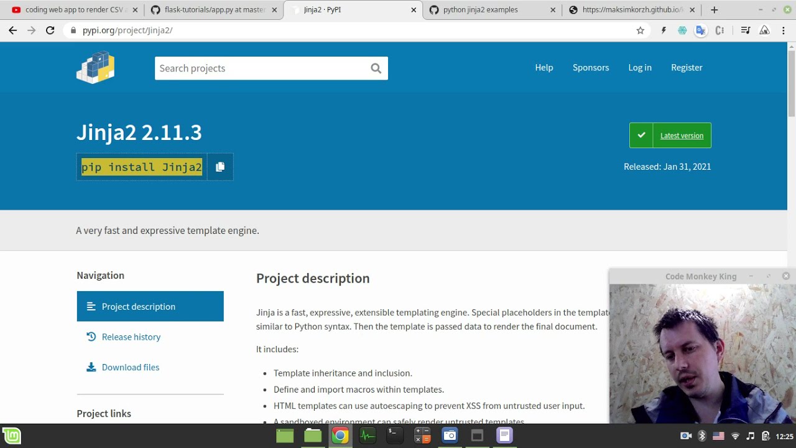
Task: Click the Bluetooth tray icon
Action: (702, 436)
